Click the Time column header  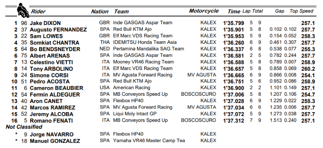tap(234, 11)
